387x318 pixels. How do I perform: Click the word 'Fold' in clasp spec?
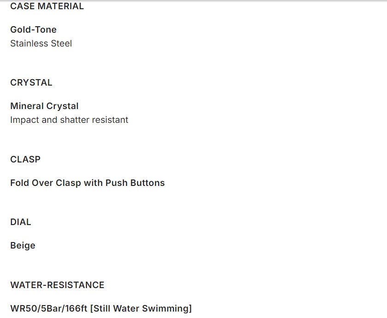pyautogui.click(x=19, y=183)
